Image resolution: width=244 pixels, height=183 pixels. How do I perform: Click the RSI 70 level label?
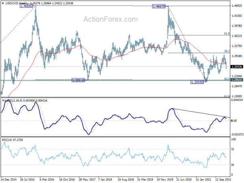click(233, 149)
